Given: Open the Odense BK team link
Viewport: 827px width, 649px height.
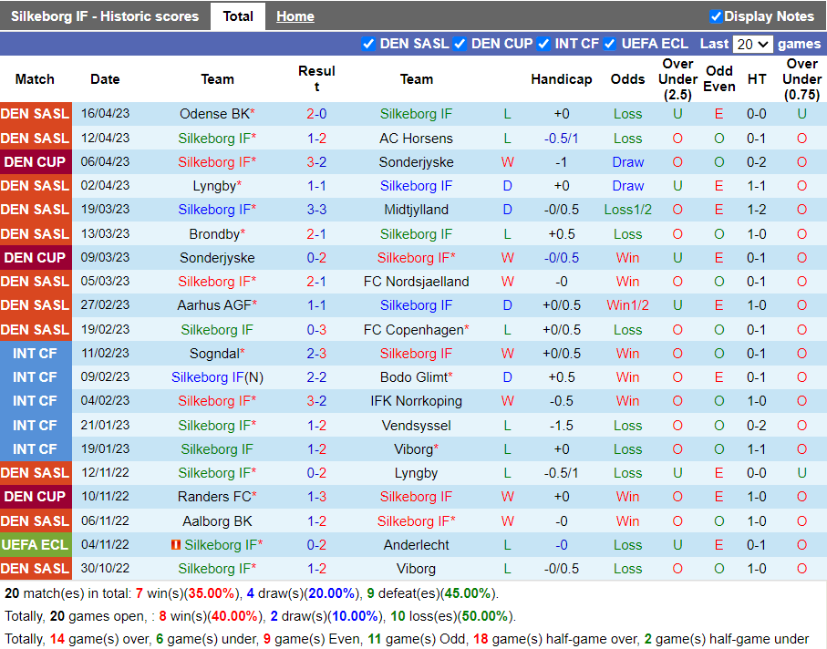Looking at the screenshot, I should (214, 114).
